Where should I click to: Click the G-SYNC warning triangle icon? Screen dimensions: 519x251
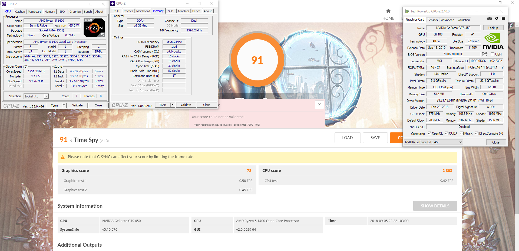pyautogui.click(x=63, y=157)
